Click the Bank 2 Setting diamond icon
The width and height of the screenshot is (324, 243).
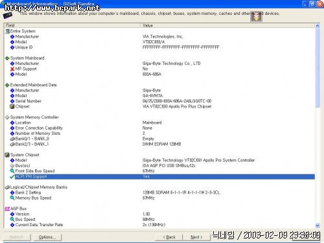12,192
